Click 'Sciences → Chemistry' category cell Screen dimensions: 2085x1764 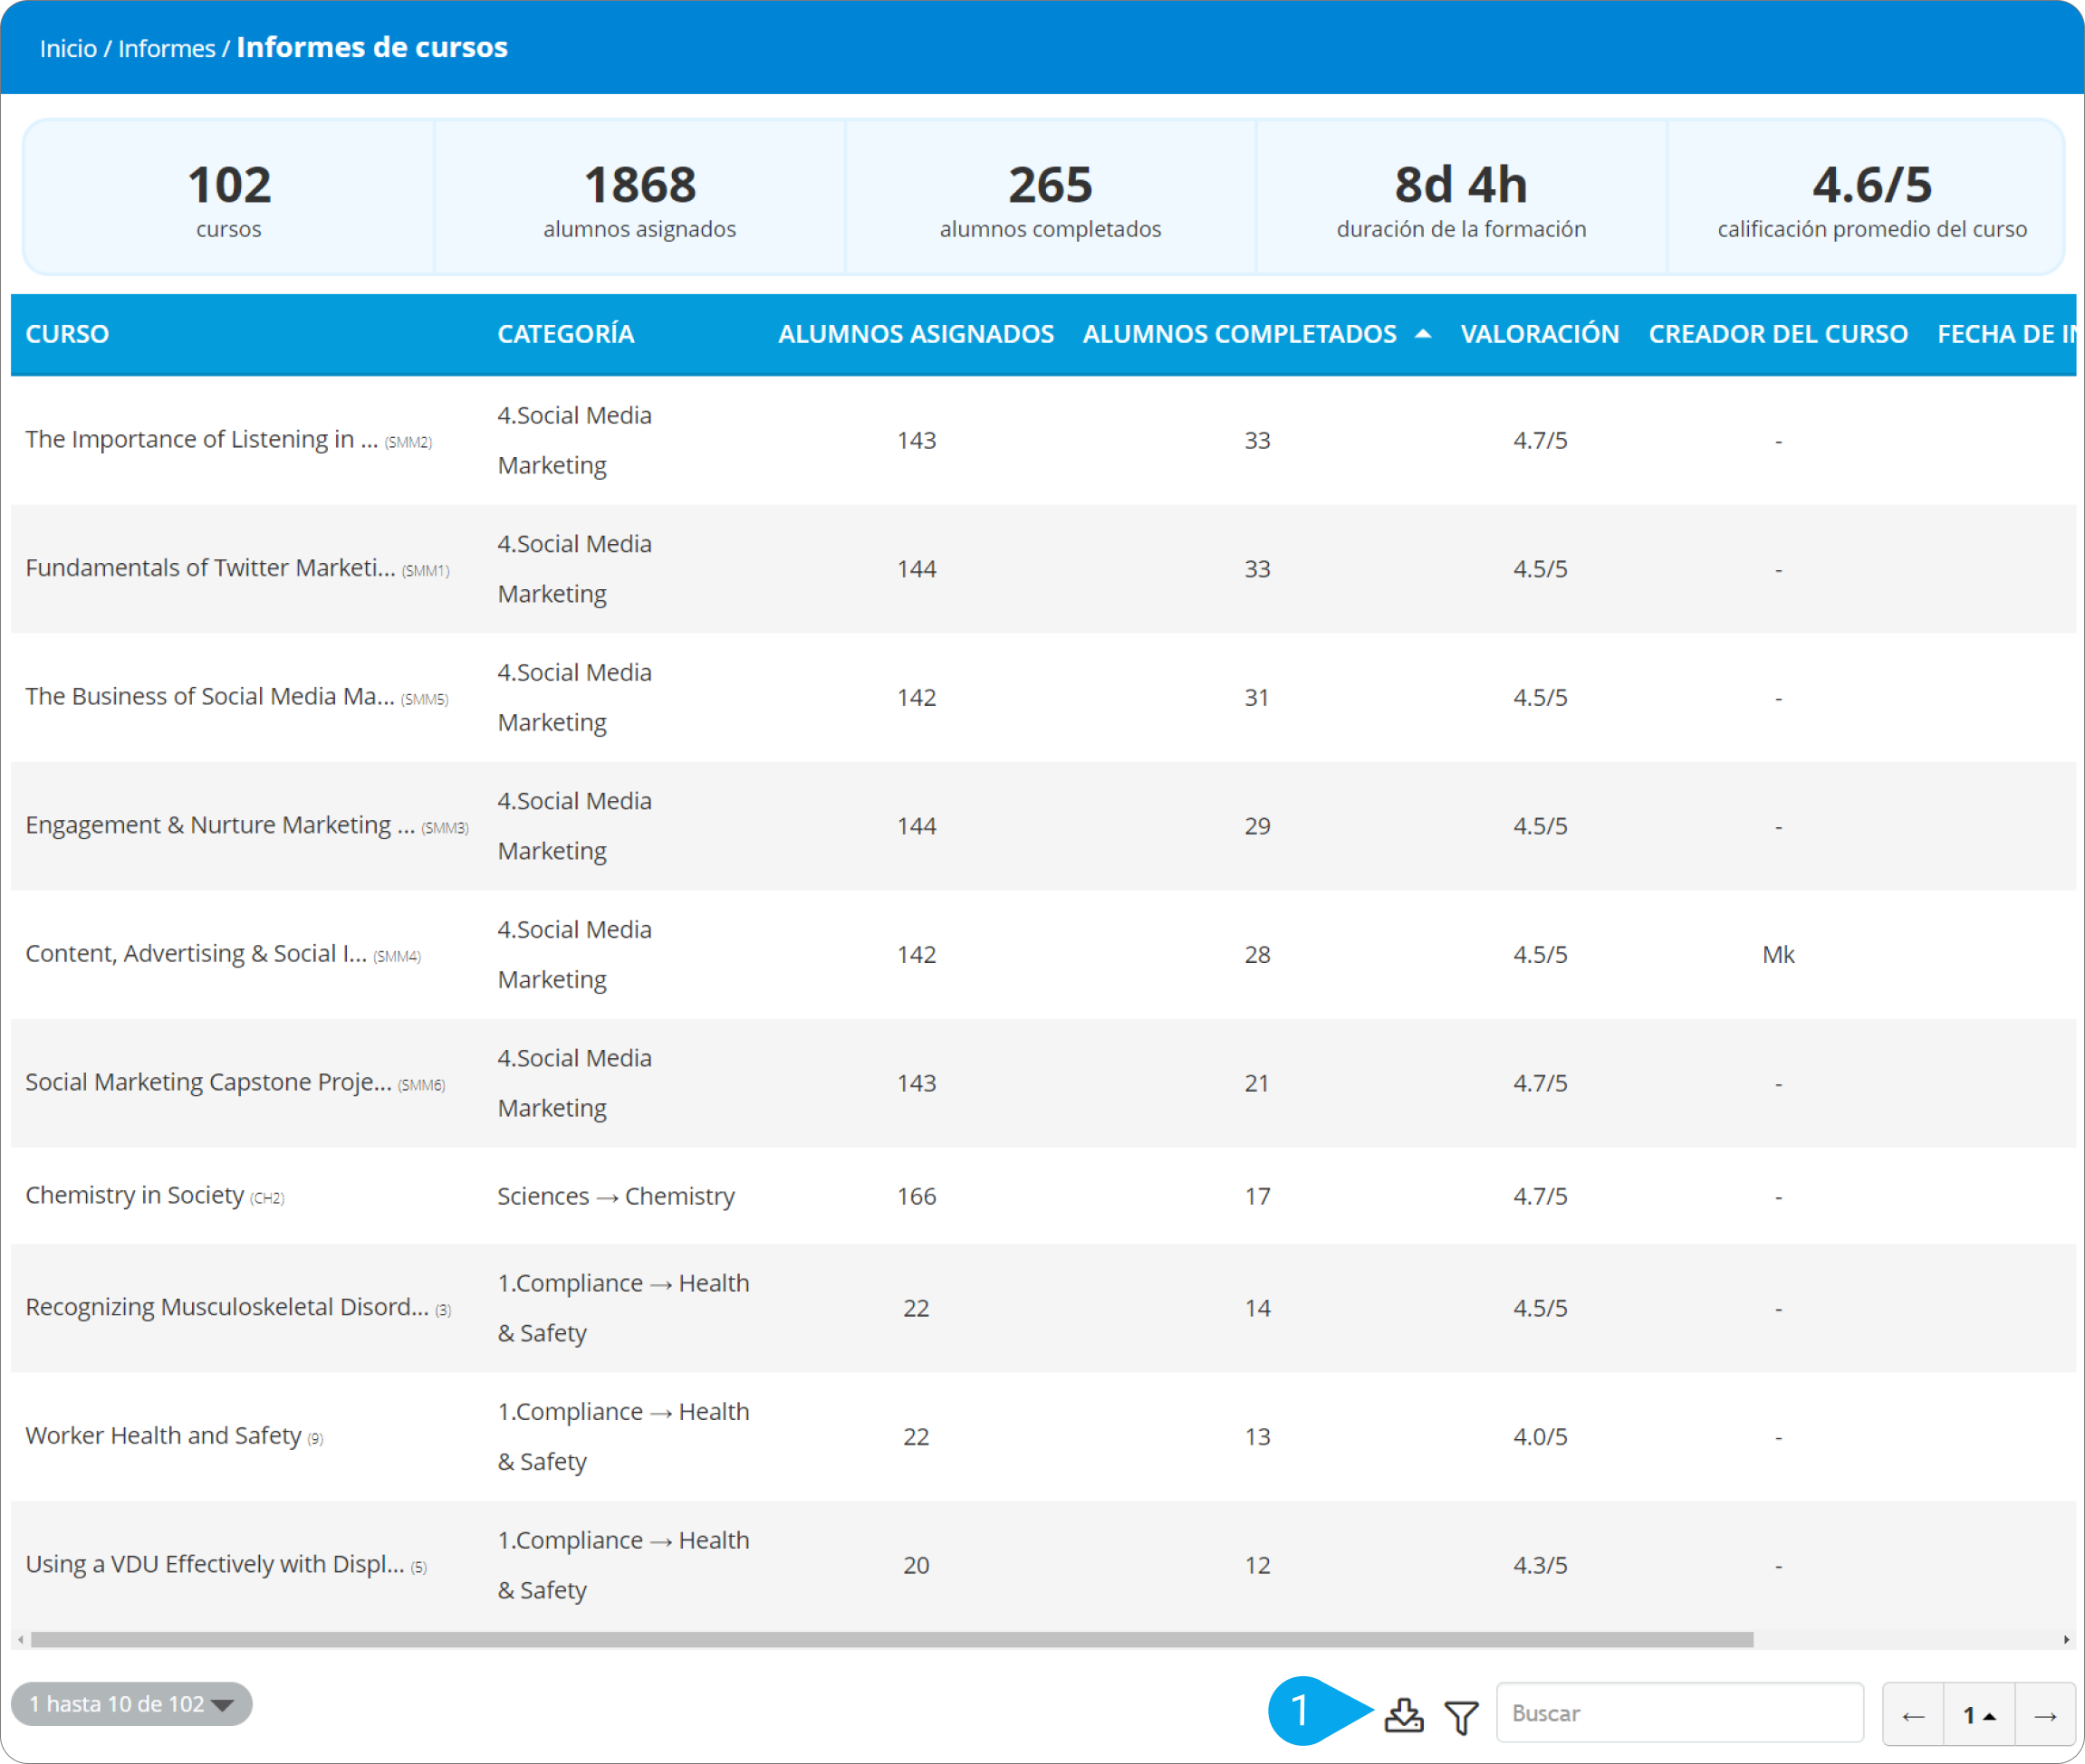(615, 1196)
